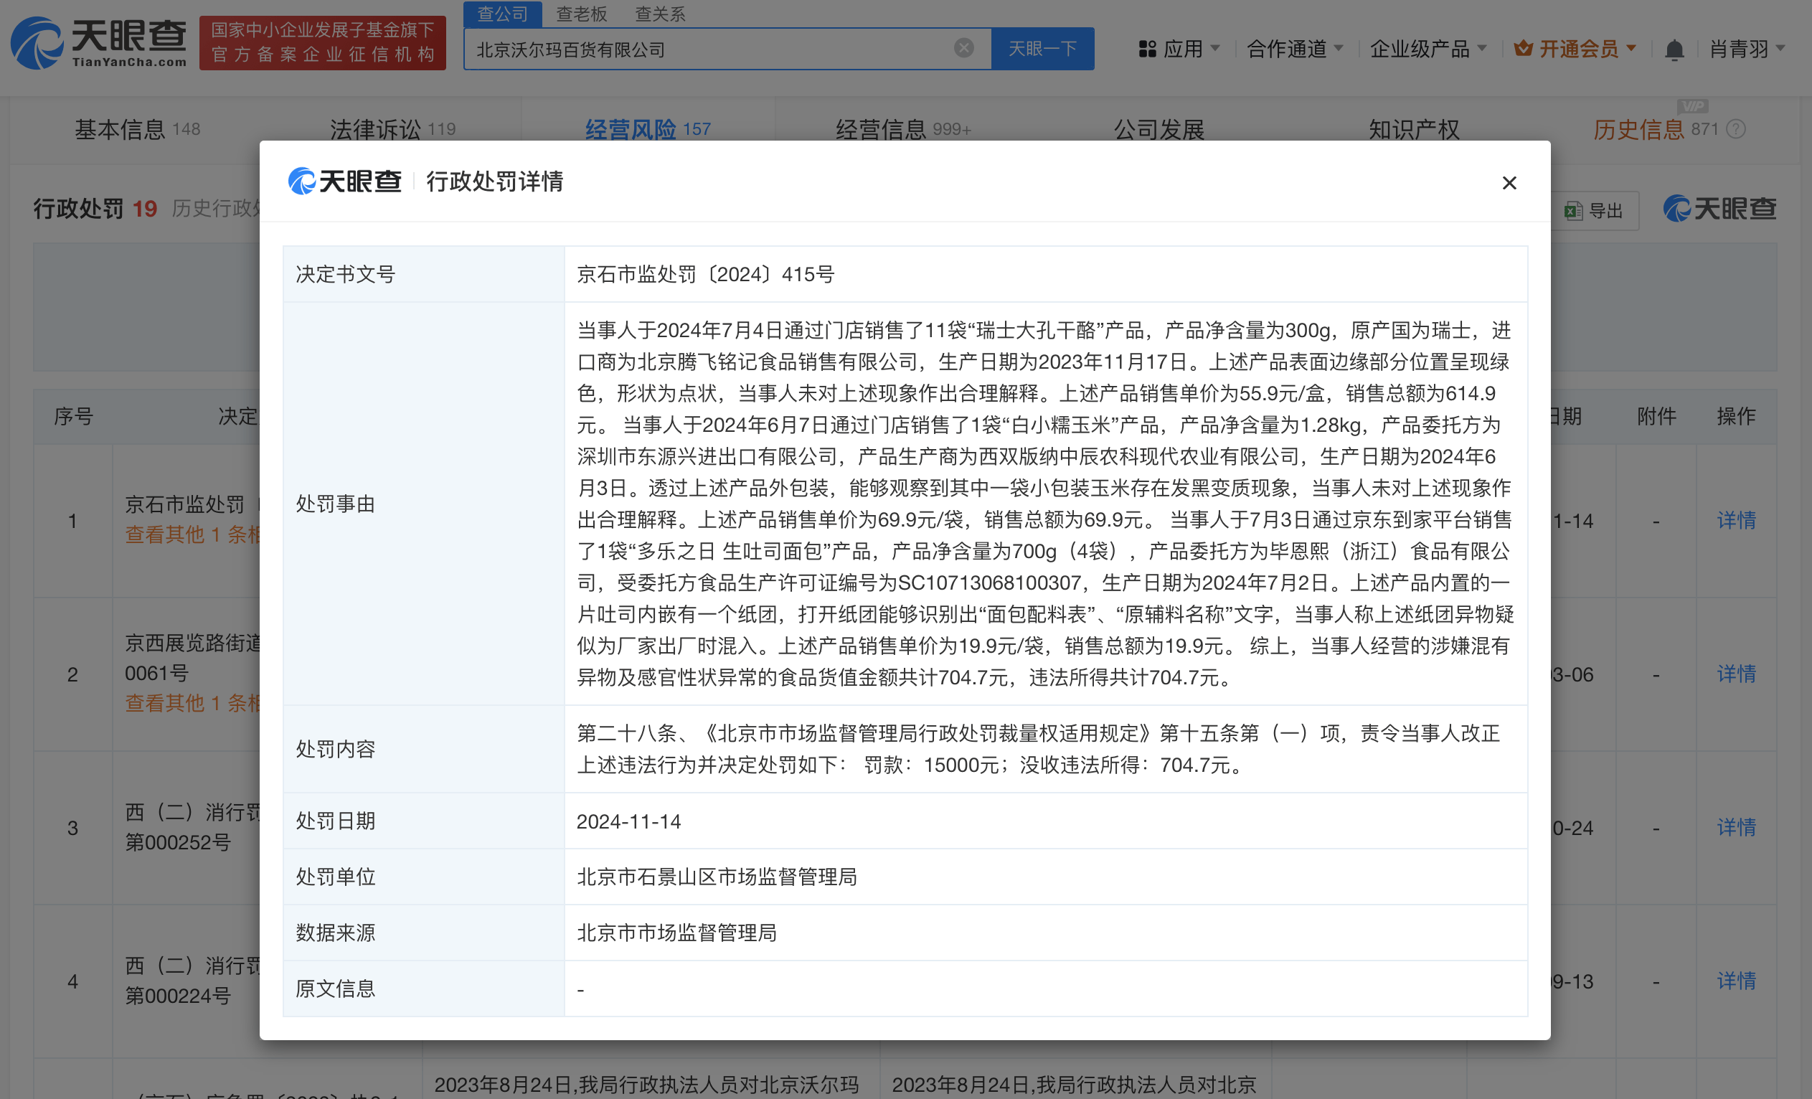Open 详情 link for row 2
1812x1099 pixels.
click(x=1735, y=674)
